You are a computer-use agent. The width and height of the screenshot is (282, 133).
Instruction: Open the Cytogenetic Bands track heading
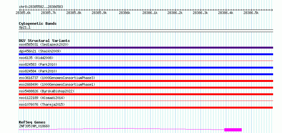38,23
